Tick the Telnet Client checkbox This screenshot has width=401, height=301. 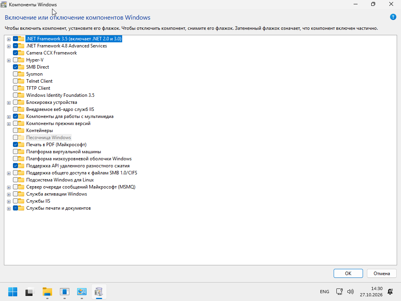click(15, 81)
